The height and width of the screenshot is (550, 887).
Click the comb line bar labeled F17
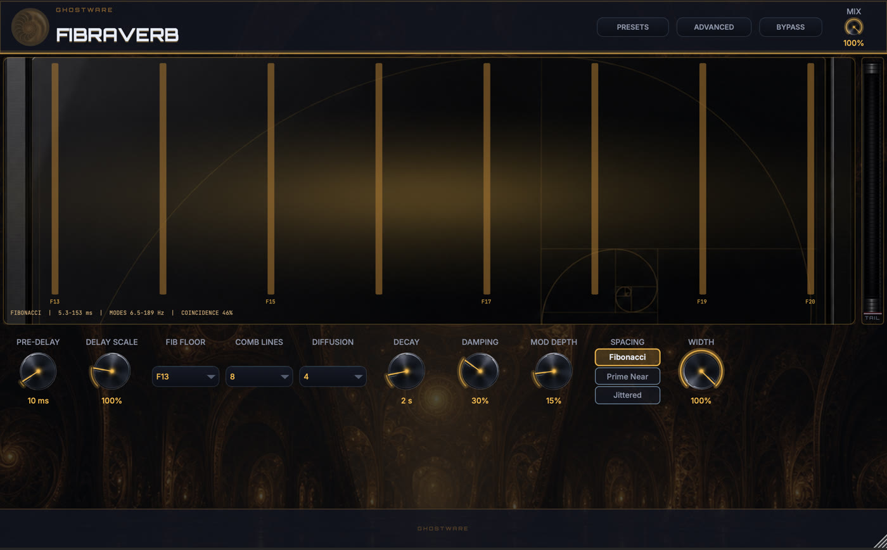point(487,179)
